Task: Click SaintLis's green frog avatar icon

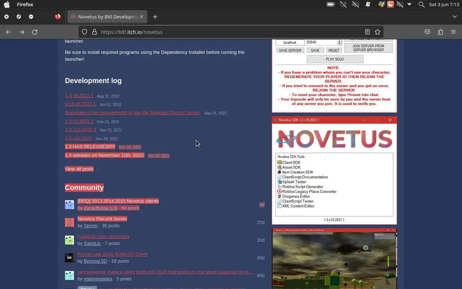Action: point(69,240)
